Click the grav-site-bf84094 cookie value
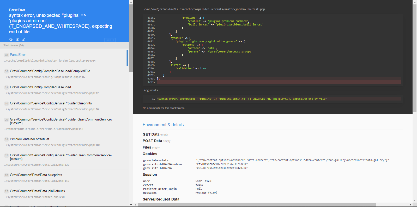 222,168
